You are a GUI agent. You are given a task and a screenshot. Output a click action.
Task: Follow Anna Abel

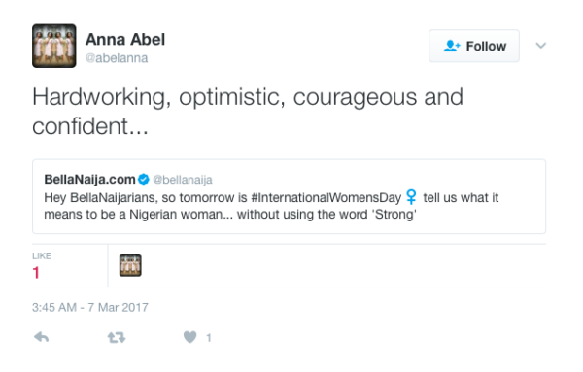[474, 46]
